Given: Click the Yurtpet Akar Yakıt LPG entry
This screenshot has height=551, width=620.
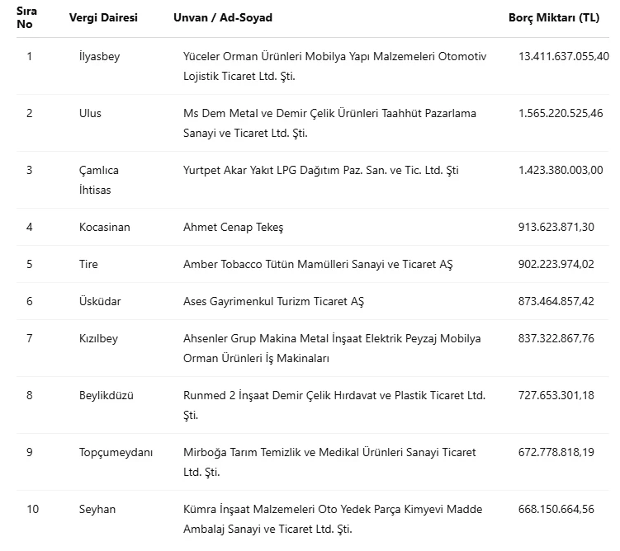Looking at the screenshot, I should pyautogui.click(x=320, y=170).
